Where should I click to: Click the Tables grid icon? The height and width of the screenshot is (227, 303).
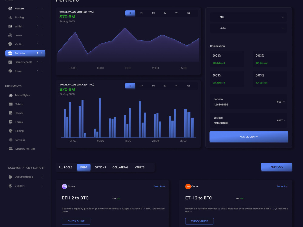(11, 104)
